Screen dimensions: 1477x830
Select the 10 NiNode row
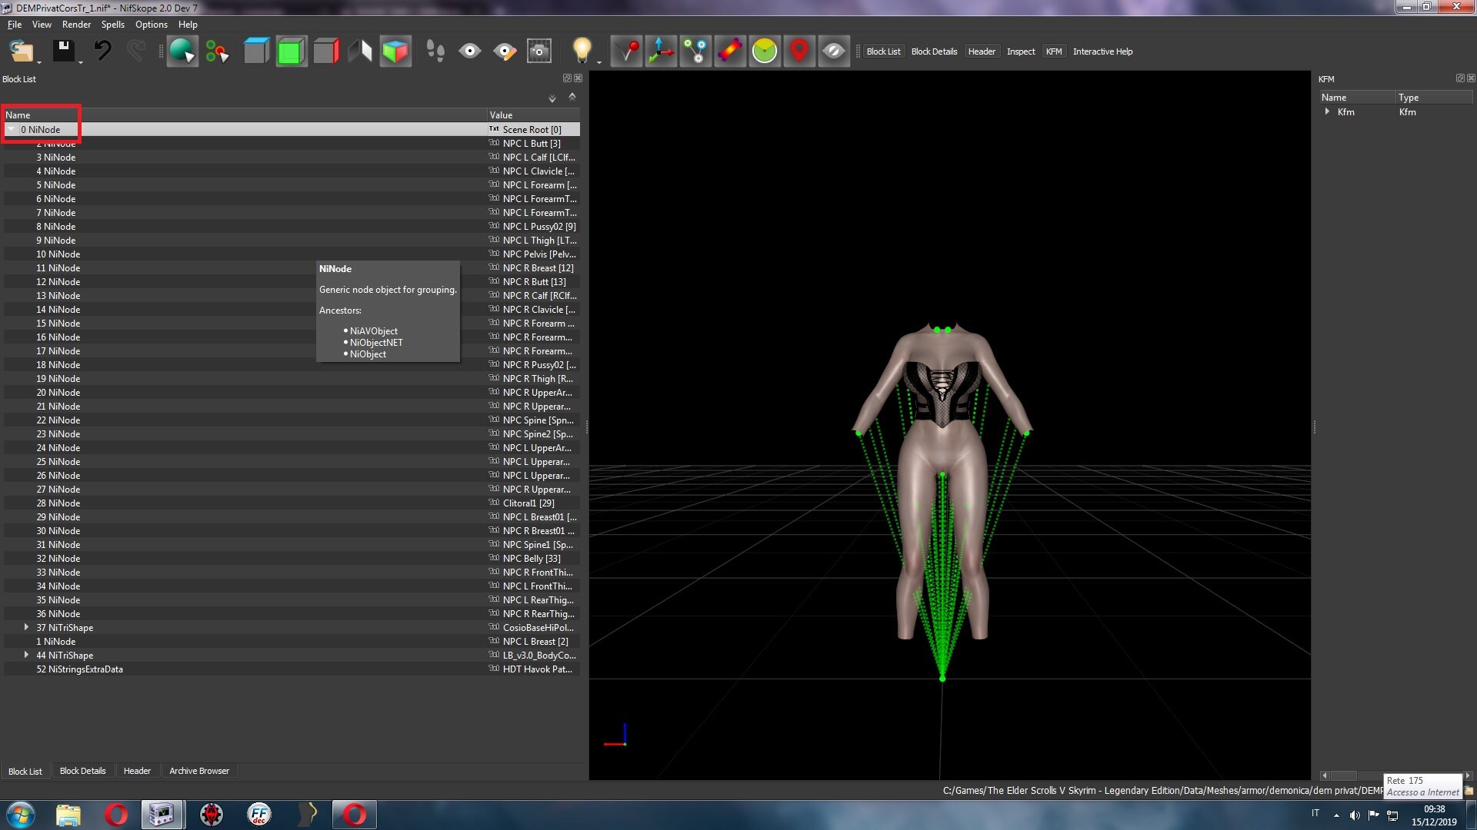tap(292, 254)
